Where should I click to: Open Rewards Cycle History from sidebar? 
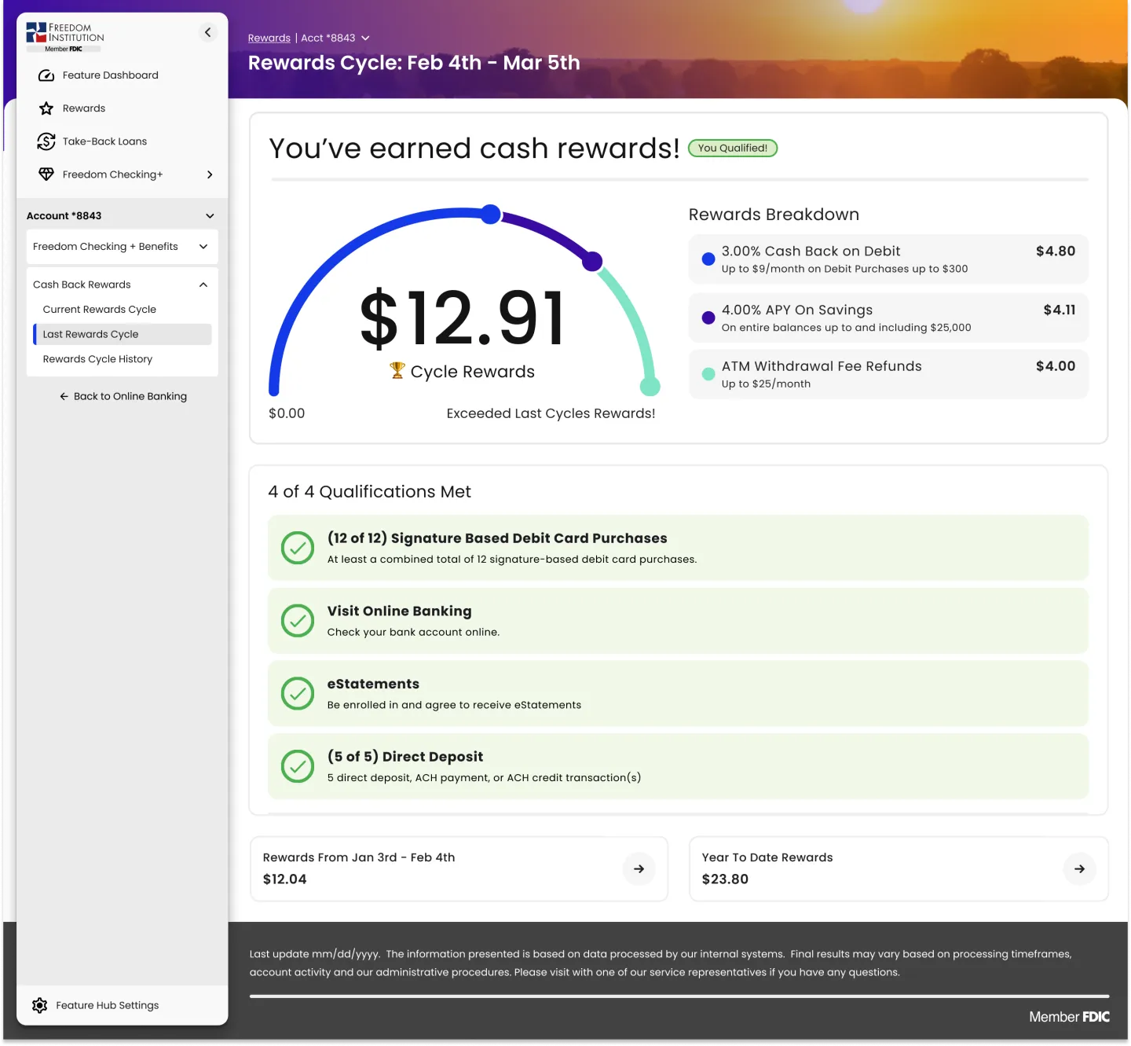click(97, 358)
